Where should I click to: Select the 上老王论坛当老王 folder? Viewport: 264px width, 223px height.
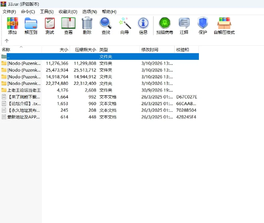pos(21,90)
